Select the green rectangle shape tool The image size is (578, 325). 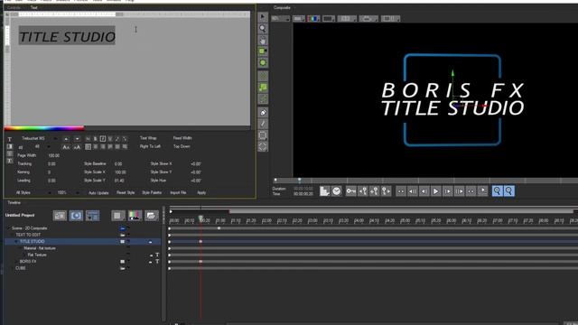[263, 51]
